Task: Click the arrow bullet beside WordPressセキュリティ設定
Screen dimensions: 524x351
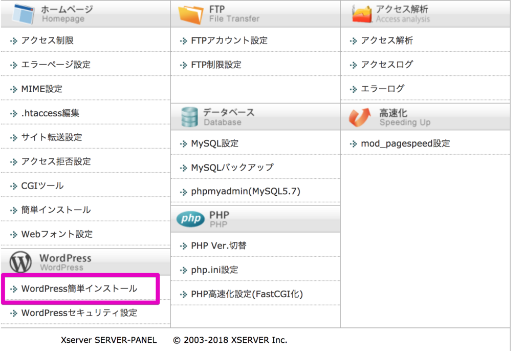Action: click(x=14, y=313)
